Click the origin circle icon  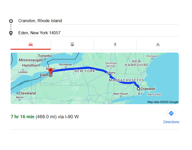tap(11, 21)
